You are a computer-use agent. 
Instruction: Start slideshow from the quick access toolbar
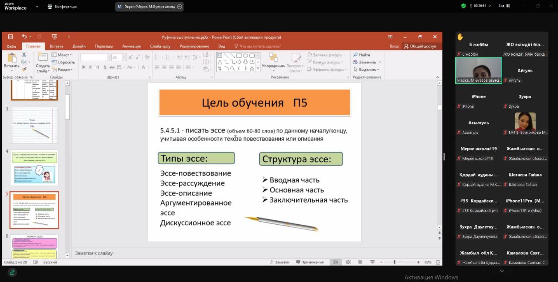tap(54, 37)
